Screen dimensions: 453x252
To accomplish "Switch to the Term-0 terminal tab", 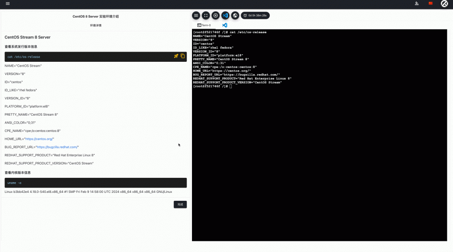I will point(204,25).
